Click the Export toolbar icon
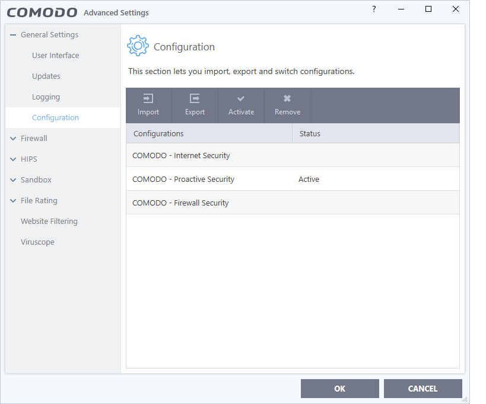Viewport: 486px width, 404px height. click(x=195, y=99)
